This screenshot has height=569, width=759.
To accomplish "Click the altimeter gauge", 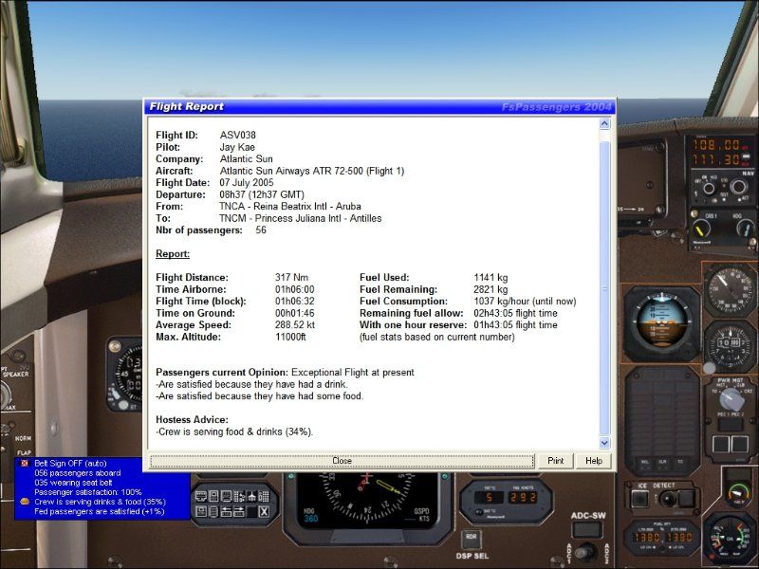I will coord(730,345).
